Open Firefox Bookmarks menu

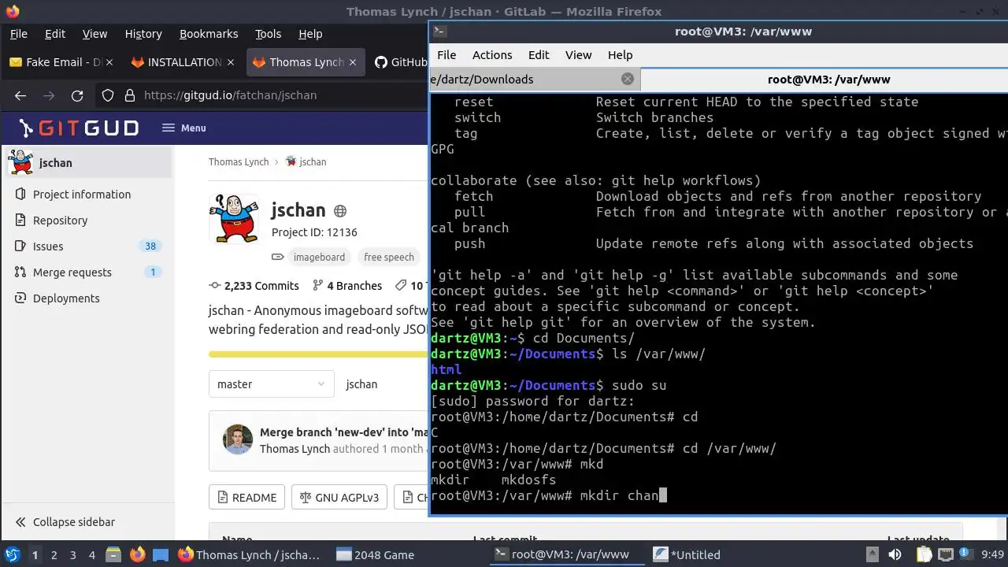point(209,34)
